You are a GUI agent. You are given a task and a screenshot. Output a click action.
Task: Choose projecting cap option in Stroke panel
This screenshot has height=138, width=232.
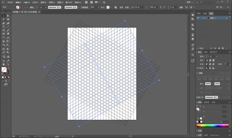coord(213,60)
